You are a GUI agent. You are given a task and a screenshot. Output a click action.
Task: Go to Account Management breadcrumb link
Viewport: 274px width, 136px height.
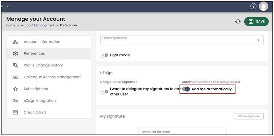pyautogui.click(x=38, y=25)
